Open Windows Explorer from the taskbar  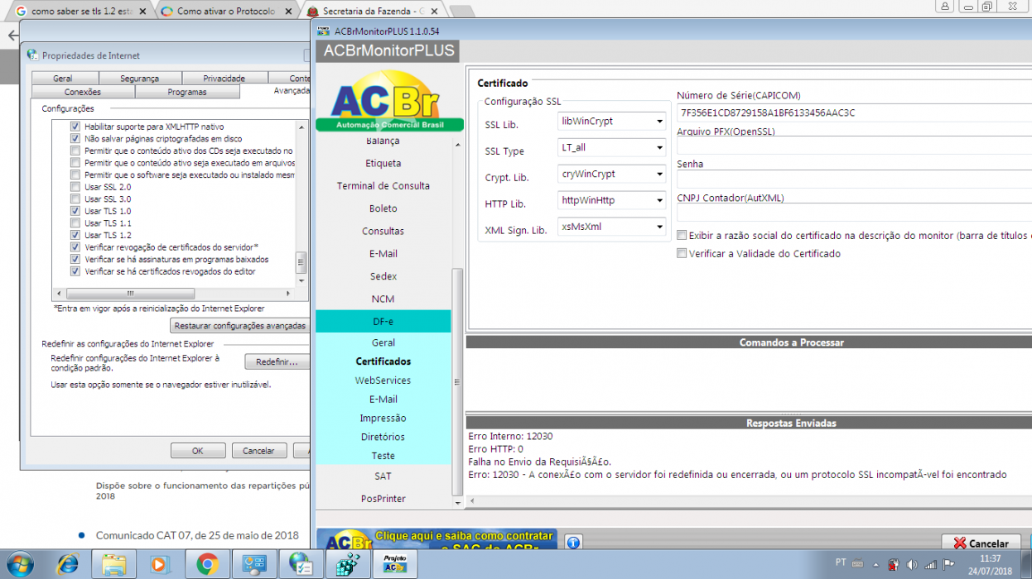113,565
